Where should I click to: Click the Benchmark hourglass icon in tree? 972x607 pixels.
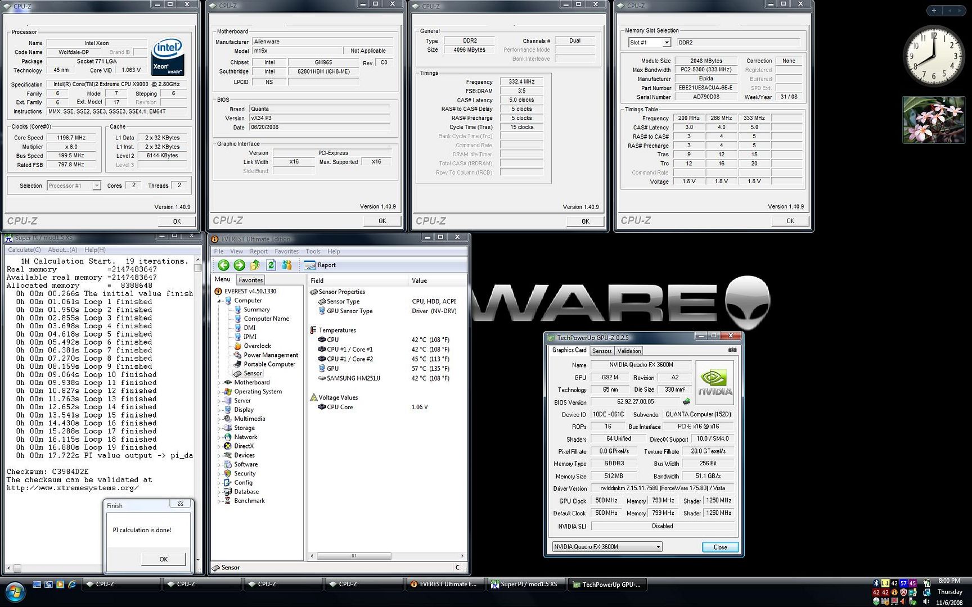pos(228,501)
